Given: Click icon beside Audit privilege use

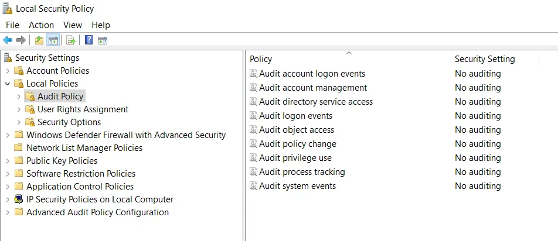Looking at the screenshot, I should [253, 157].
